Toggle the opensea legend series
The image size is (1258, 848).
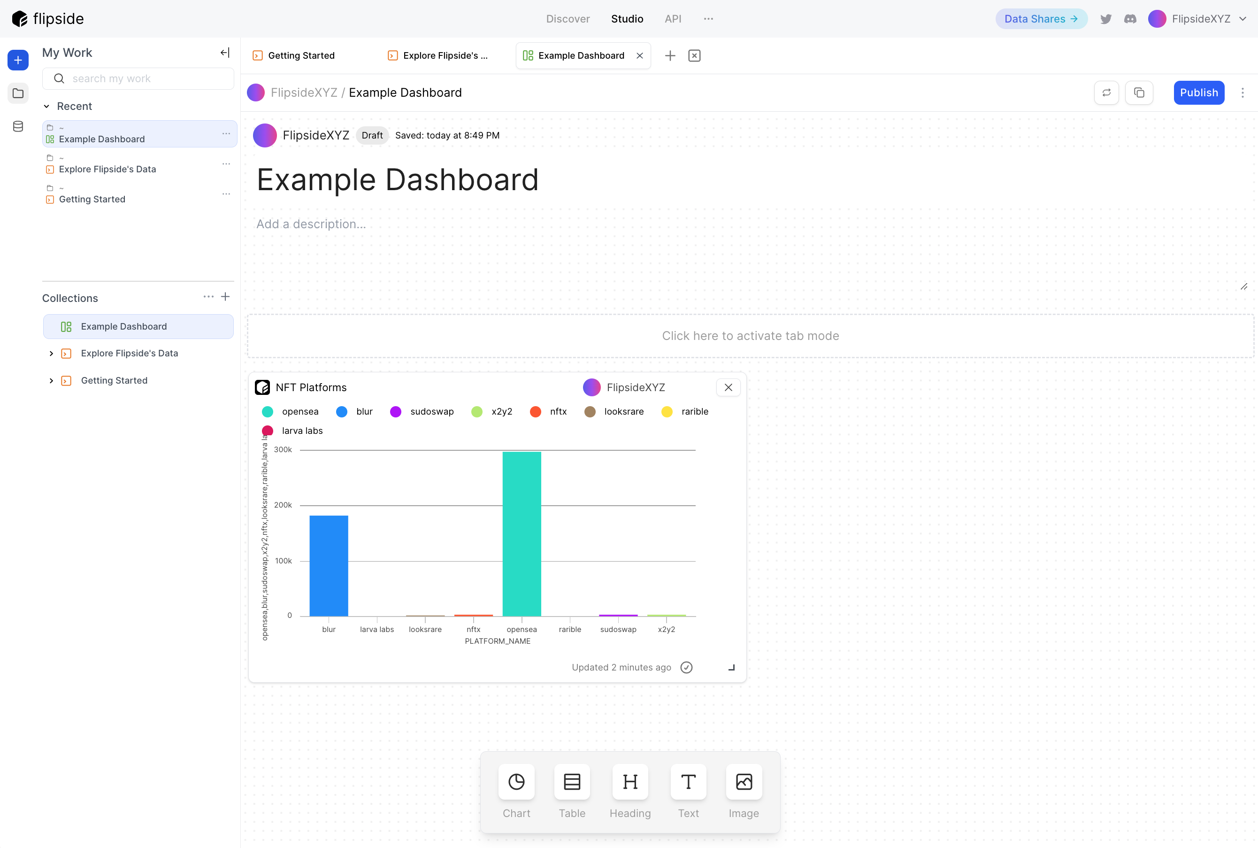[x=290, y=412]
